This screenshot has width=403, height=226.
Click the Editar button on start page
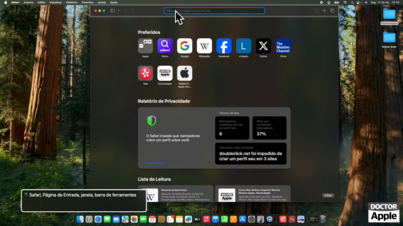[328, 195]
